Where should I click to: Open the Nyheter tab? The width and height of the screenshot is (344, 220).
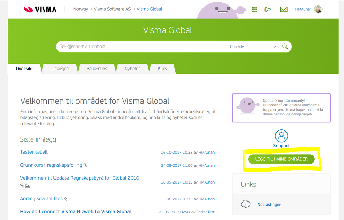[132, 69]
